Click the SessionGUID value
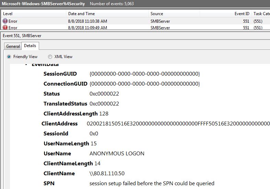 [144, 74]
